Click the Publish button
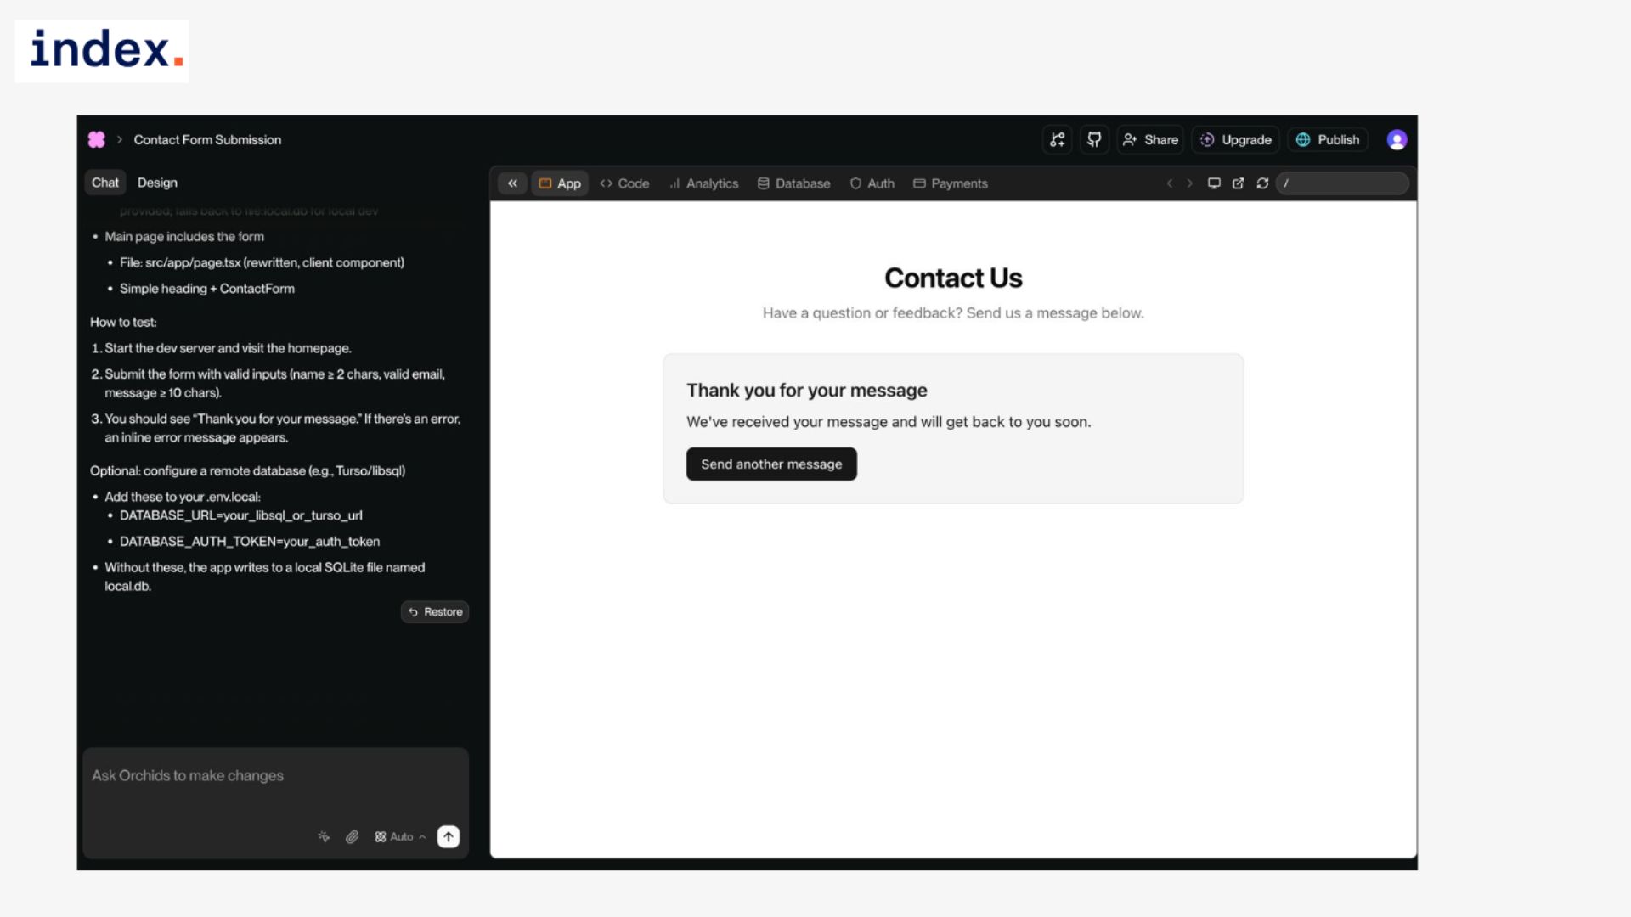This screenshot has width=1631, height=917. coord(1328,140)
